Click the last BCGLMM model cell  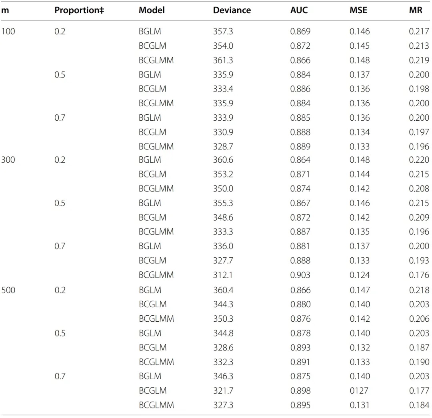[156, 405]
